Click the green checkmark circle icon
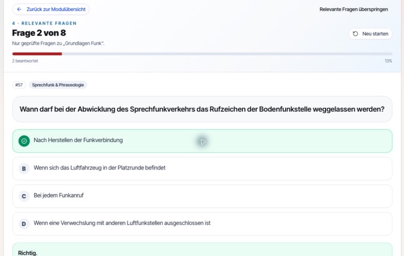The image size is (404, 256). 24,141
